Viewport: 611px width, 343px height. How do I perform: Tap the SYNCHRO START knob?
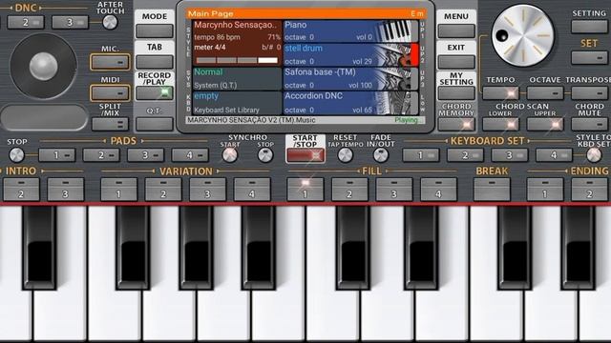(230, 155)
